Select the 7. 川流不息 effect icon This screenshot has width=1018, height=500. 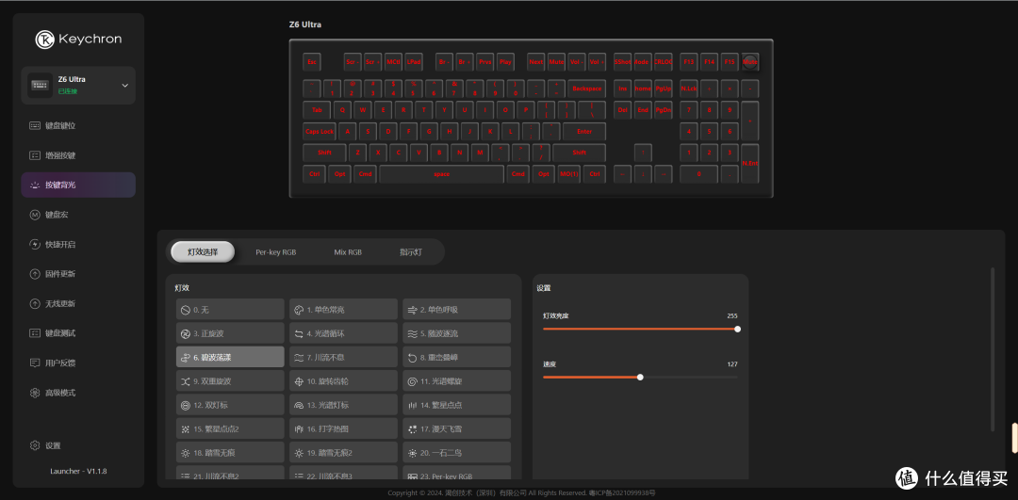click(x=299, y=357)
